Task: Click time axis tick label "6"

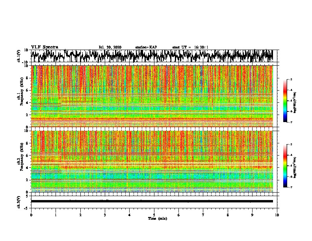Action: click(x=179, y=215)
